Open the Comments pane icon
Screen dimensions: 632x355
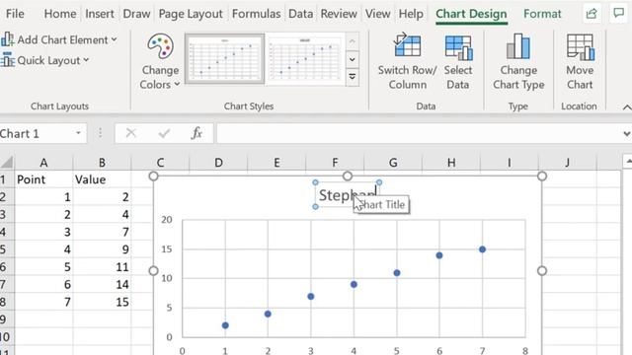click(x=619, y=13)
